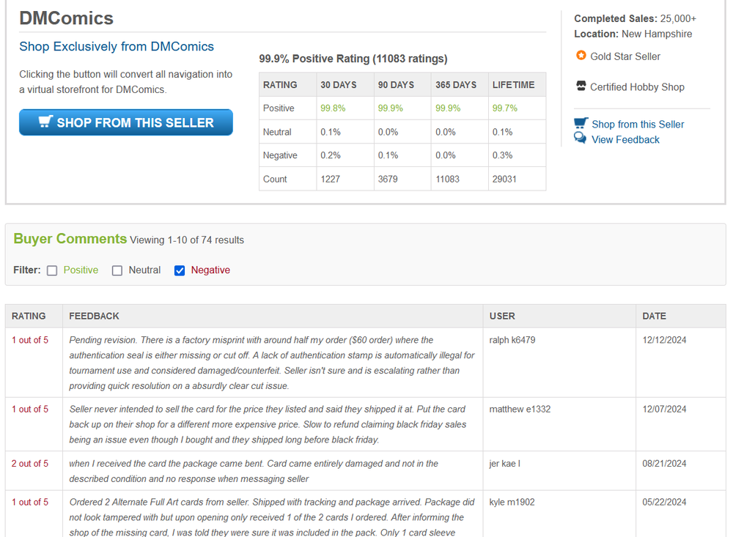Image resolution: width=733 pixels, height=537 pixels.
Task: Click the feedback starting Seller never intended
Action: 268,424
